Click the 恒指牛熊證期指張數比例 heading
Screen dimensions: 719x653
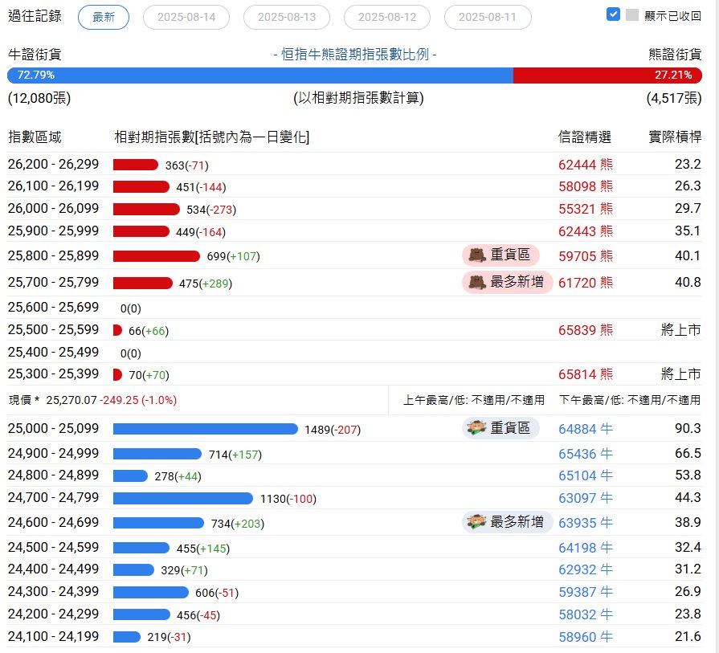(x=355, y=55)
